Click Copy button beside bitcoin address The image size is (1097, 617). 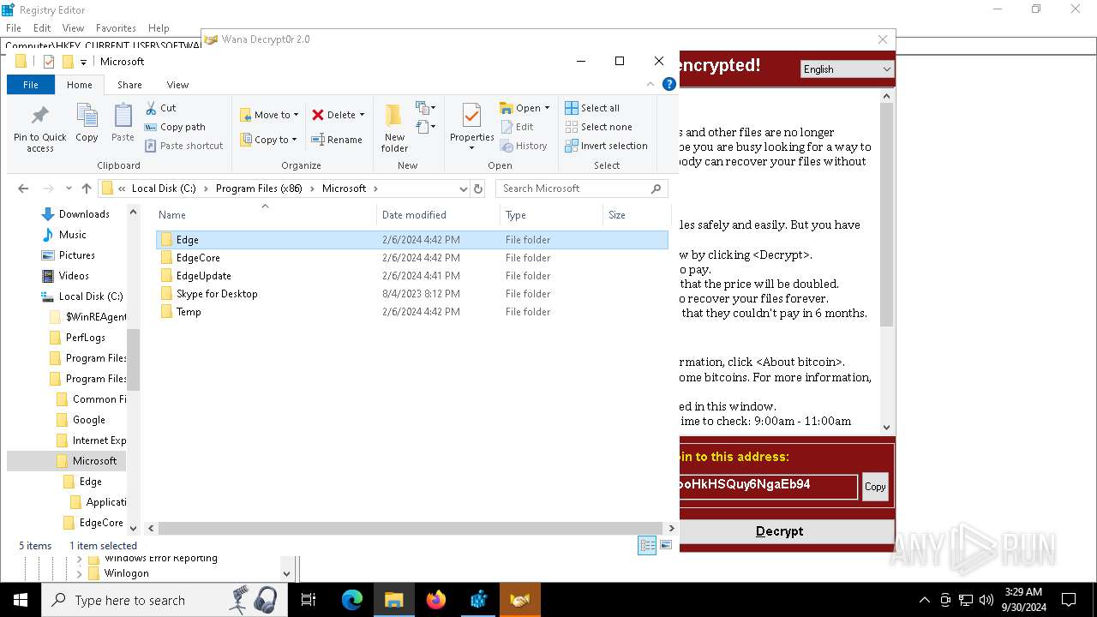pyautogui.click(x=875, y=486)
